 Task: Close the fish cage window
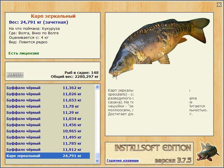coord(219,4)
